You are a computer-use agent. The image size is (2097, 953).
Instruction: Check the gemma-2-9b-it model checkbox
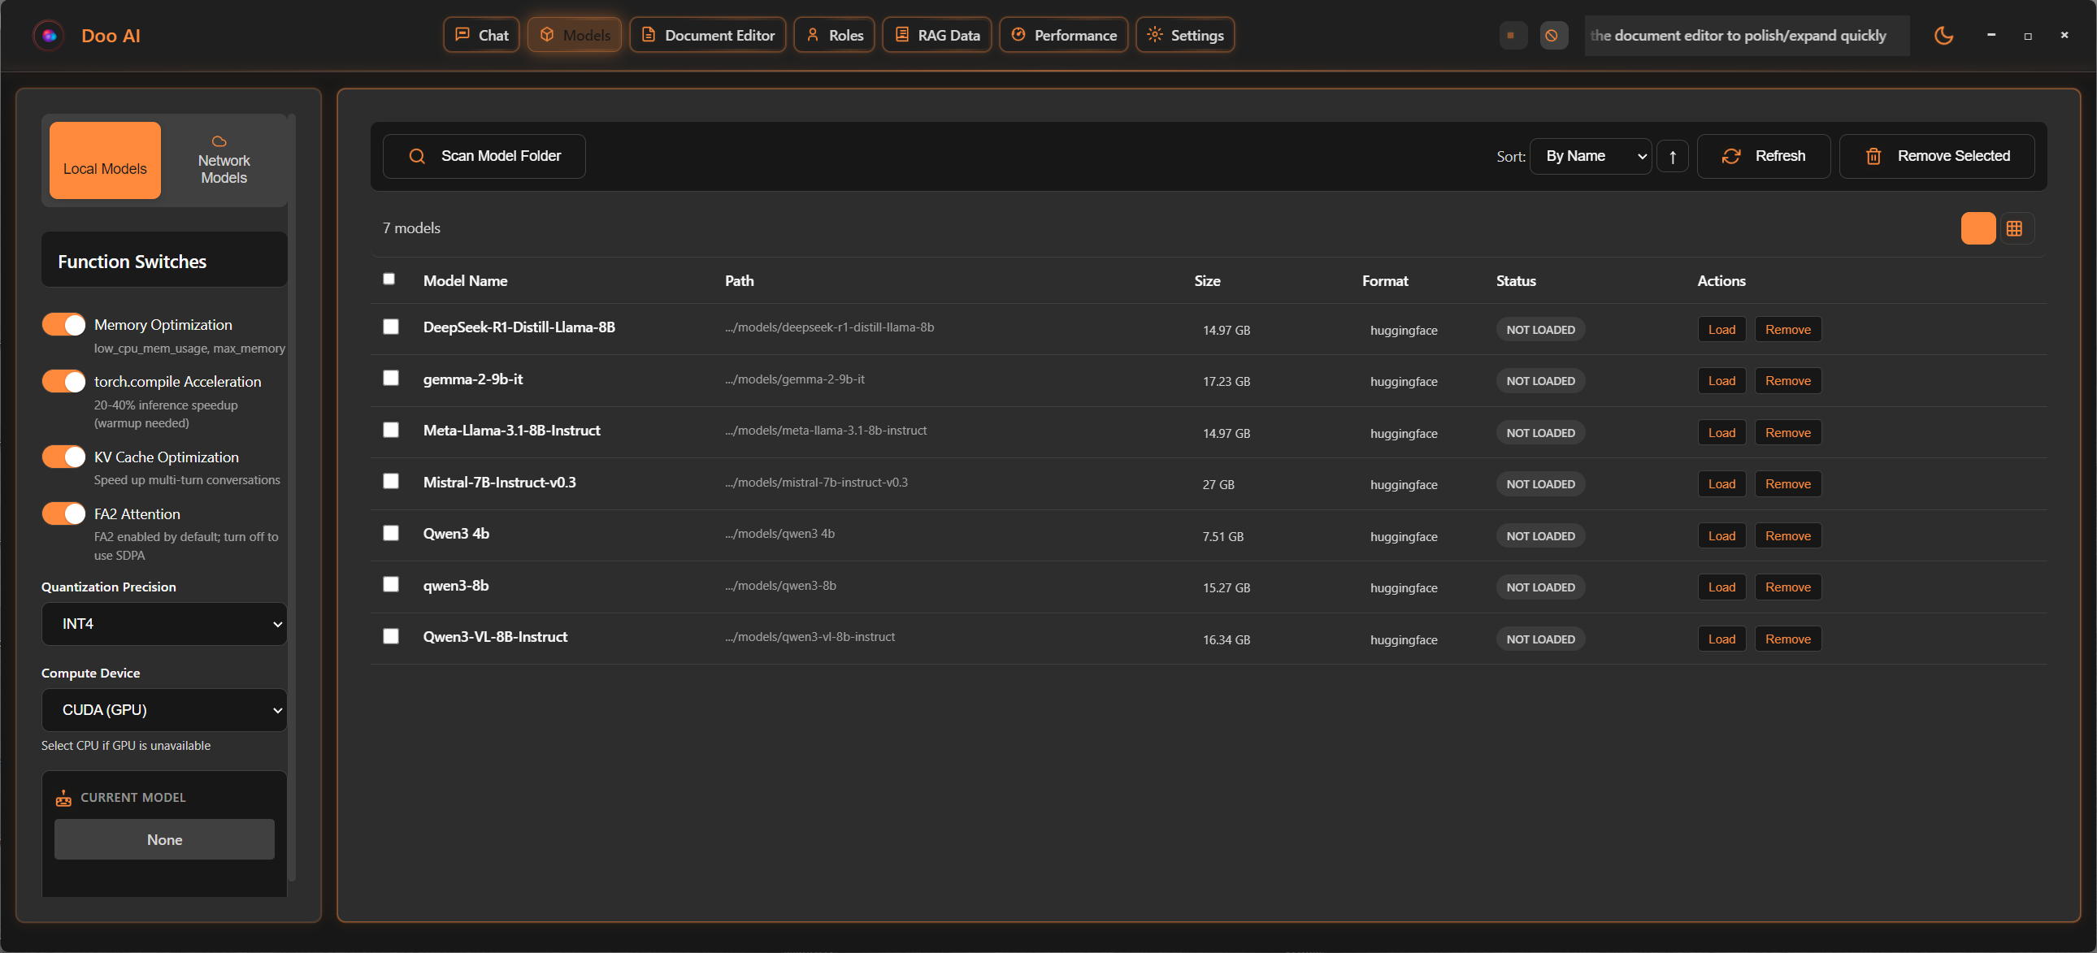point(391,379)
